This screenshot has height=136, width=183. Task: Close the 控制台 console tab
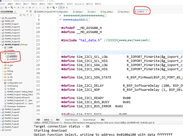click(x=52, y=120)
